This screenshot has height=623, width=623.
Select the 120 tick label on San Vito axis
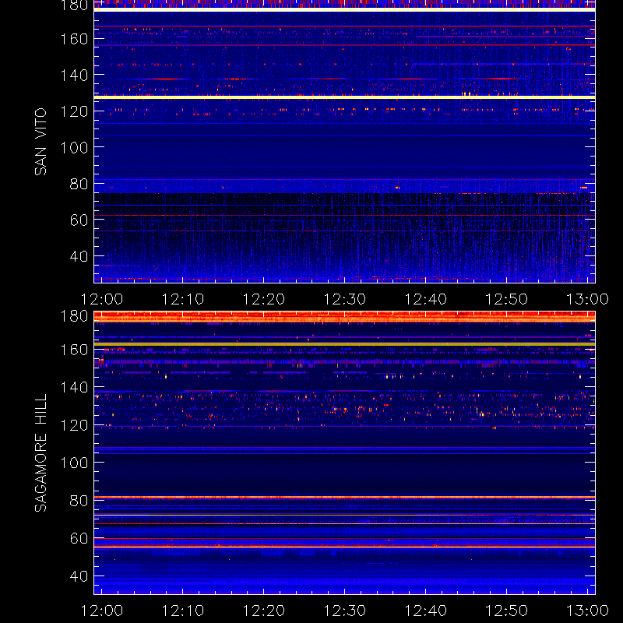(x=74, y=111)
